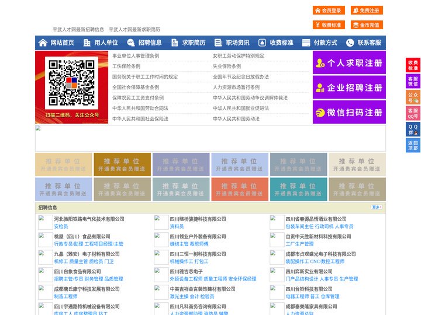The width and height of the screenshot is (421, 315).
Task: Click the 微信扫码注册 banner
Action: point(349,112)
